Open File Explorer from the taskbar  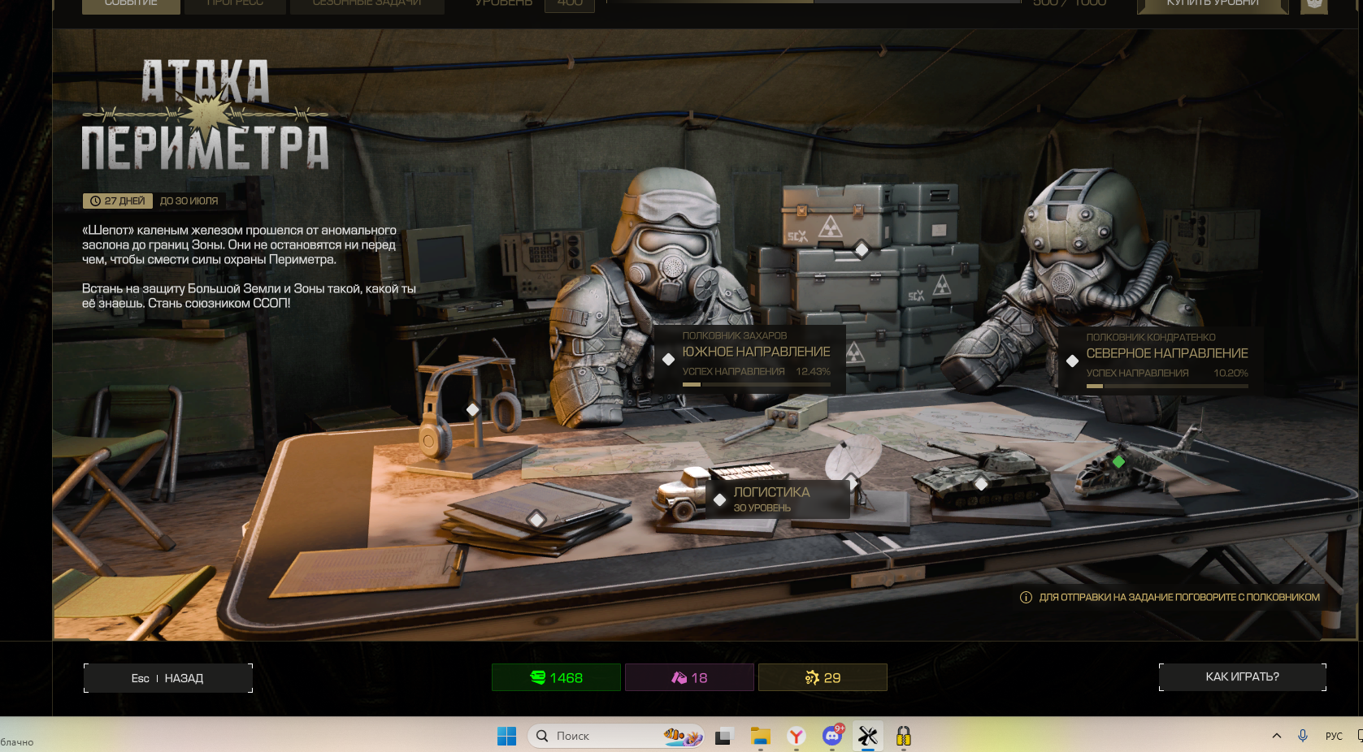[x=760, y=736]
